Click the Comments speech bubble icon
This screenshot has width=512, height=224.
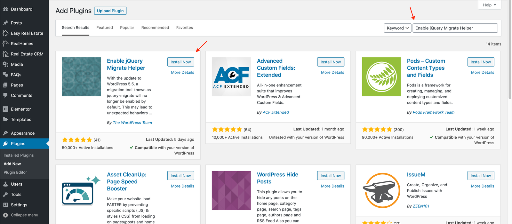[x=5, y=95]
